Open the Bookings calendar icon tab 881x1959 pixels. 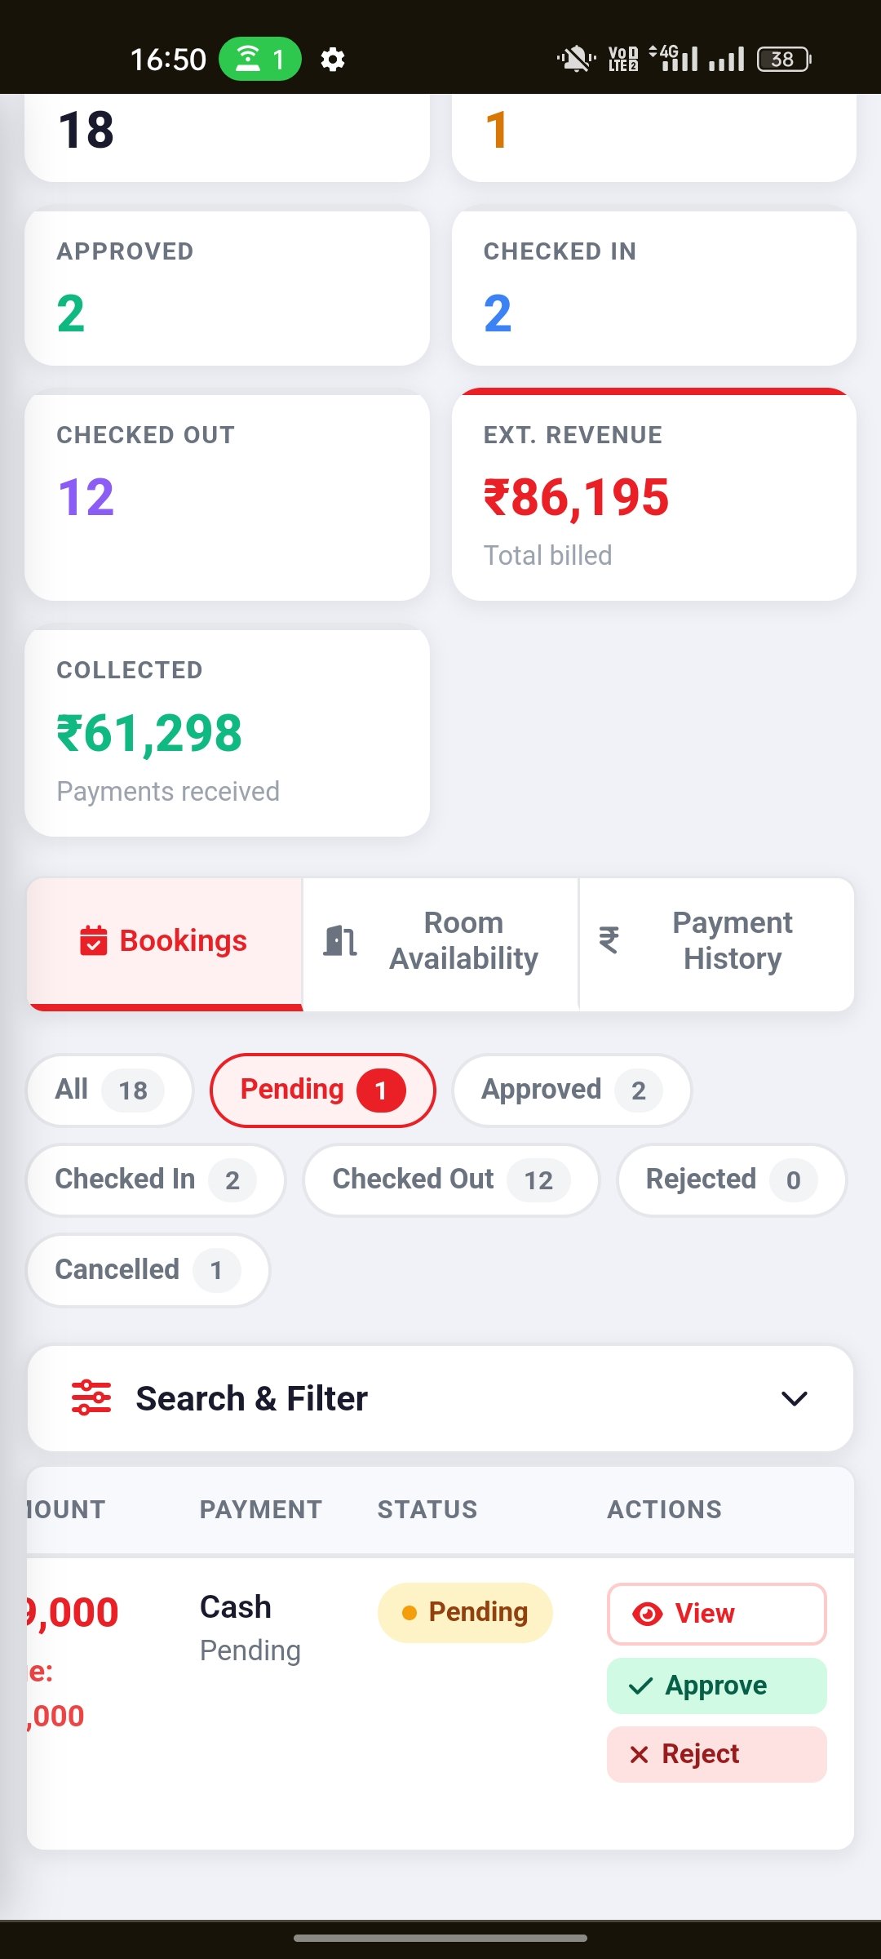click(94, 940)
